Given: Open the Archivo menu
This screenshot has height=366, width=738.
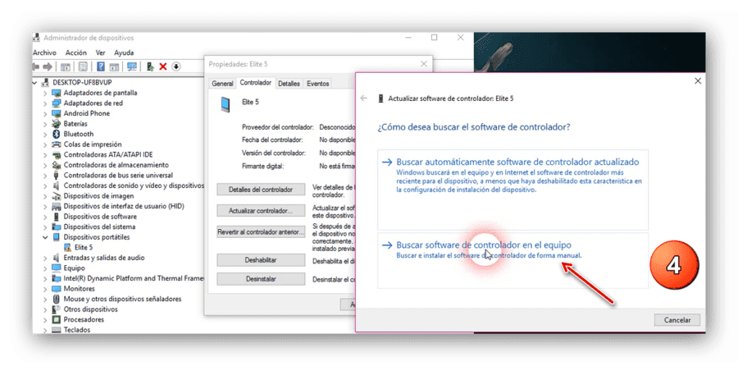Looking at the screenshot, I should pyautogui.click(x=45, y=53).
